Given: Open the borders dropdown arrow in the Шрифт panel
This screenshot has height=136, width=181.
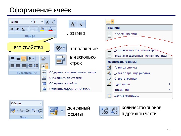Looking at the screenshot, I should click(37, 29).
